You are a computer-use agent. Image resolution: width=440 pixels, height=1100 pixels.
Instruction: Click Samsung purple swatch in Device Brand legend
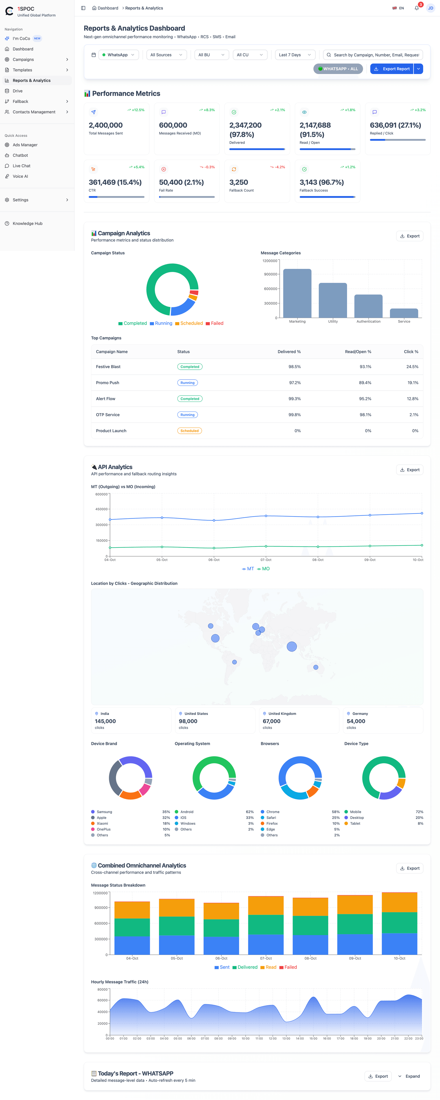coord(93,812)
